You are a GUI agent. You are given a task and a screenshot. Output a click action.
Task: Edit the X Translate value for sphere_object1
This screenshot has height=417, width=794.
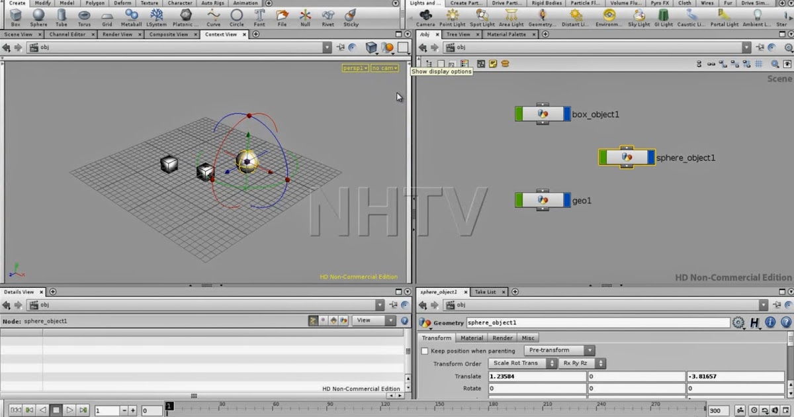pos(536,375)
